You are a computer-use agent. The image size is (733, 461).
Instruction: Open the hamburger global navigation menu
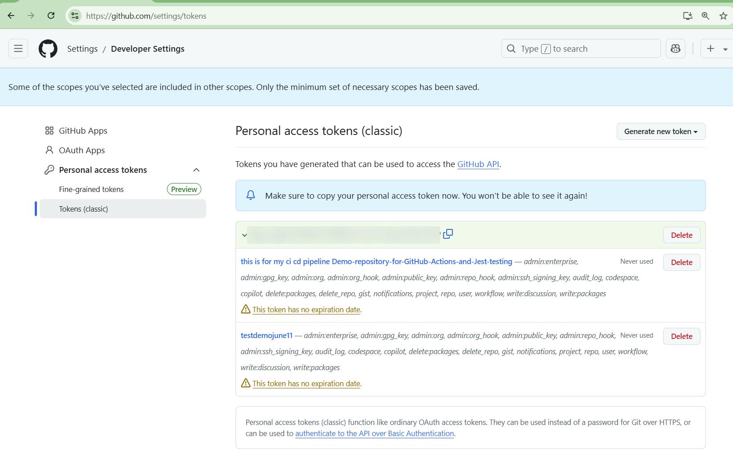[18, 49]
